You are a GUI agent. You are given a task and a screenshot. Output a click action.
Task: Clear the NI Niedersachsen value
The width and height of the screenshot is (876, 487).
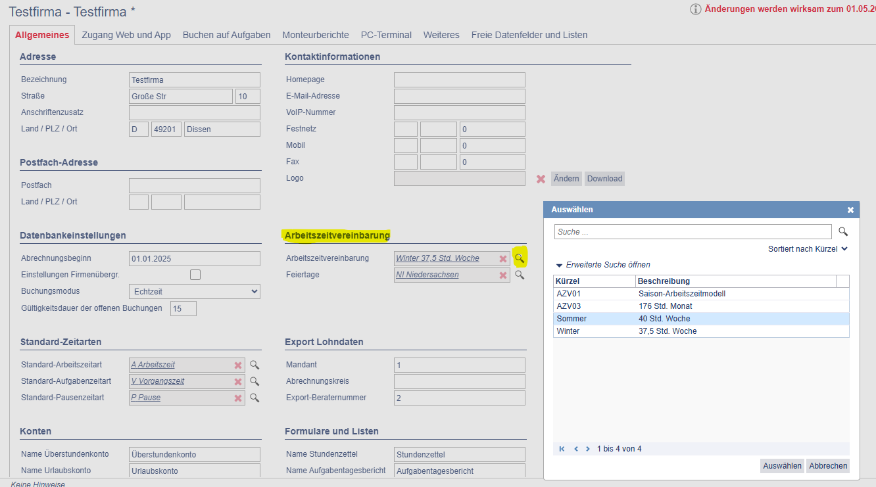tap(503, 275)
